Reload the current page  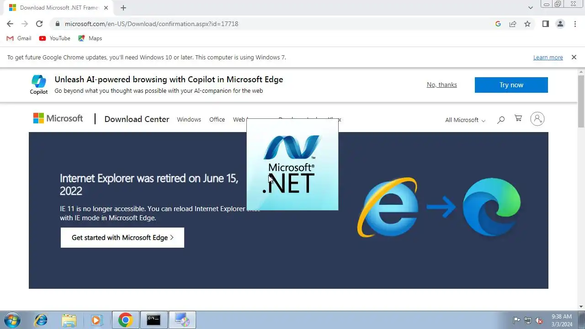pyautogui.click(x=39, y=24)
